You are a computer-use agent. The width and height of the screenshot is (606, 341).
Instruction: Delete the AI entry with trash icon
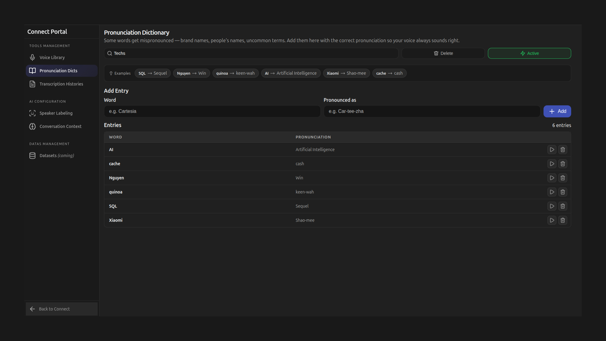pos(563,150)
